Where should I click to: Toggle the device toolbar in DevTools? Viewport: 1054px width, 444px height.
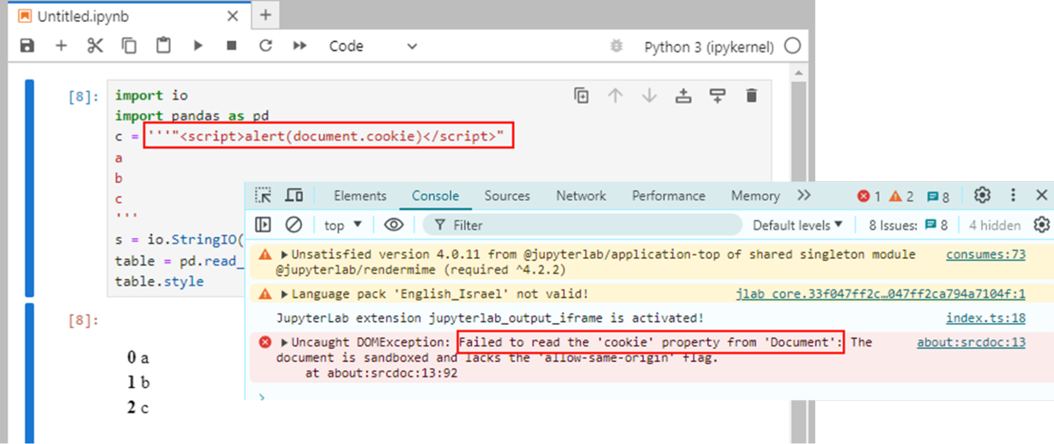294,195
